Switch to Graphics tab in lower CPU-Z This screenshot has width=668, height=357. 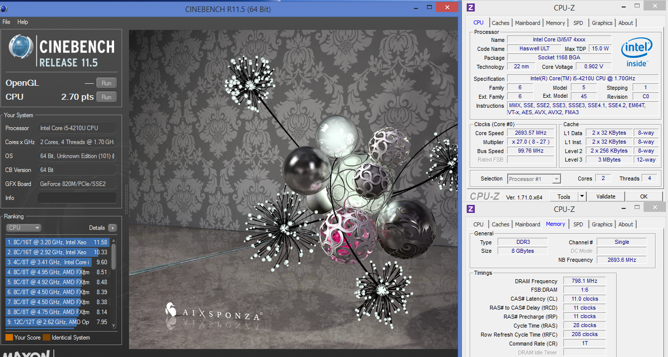[x=602, y=224]
